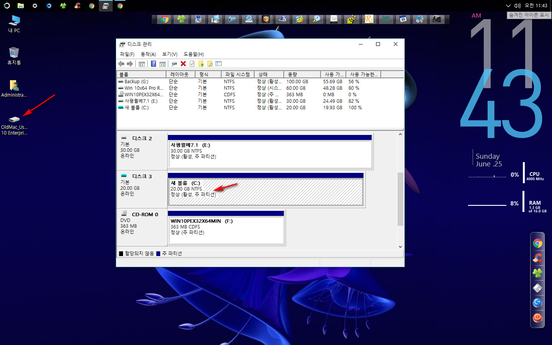
Task: Click the red power icon in right dock
Action: pos(537,317)
